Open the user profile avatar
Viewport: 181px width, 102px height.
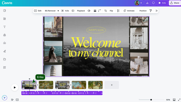point(137,3)
